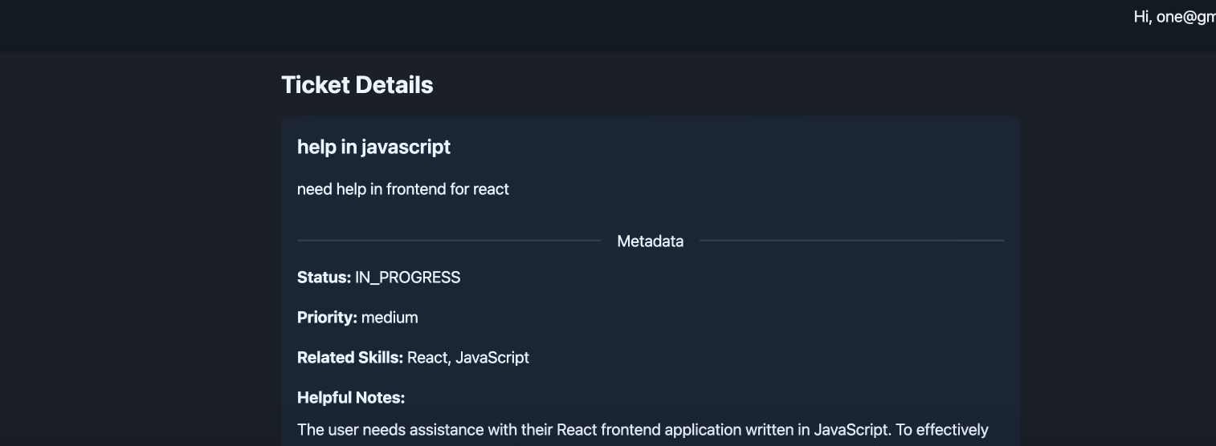Click the Metadata divider label
The height and width of the screenshot is (446, 1216).
tap(650, 241)
